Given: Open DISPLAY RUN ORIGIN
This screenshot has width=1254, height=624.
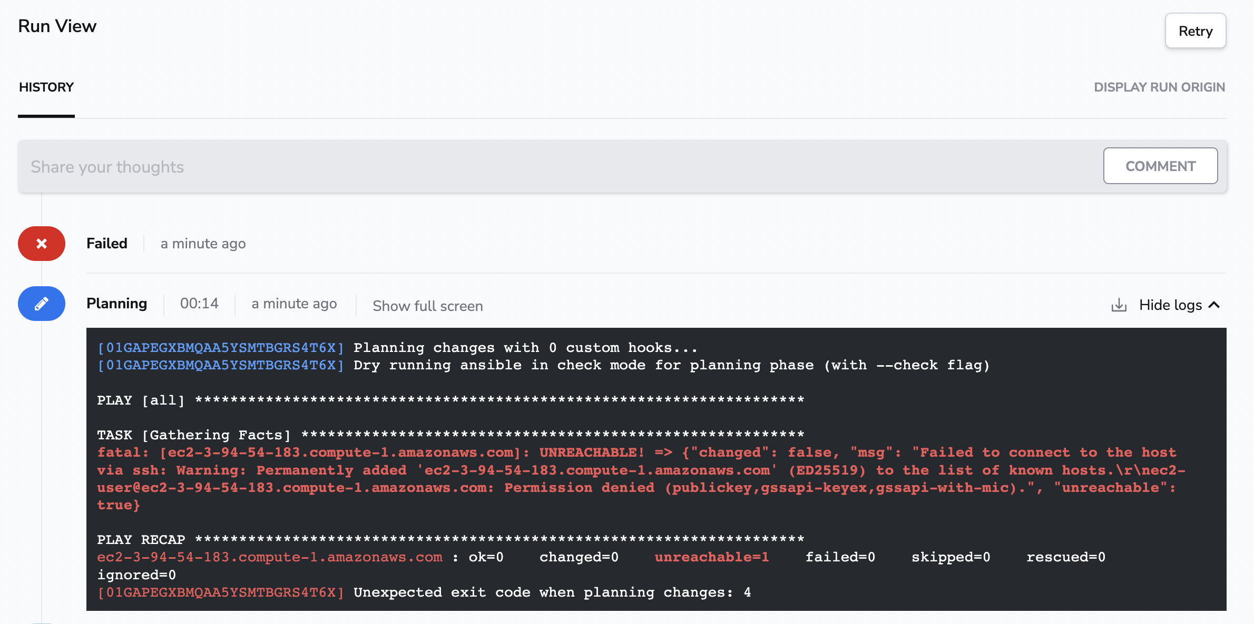Looking at the screenshot, I should pos(1160,87).
